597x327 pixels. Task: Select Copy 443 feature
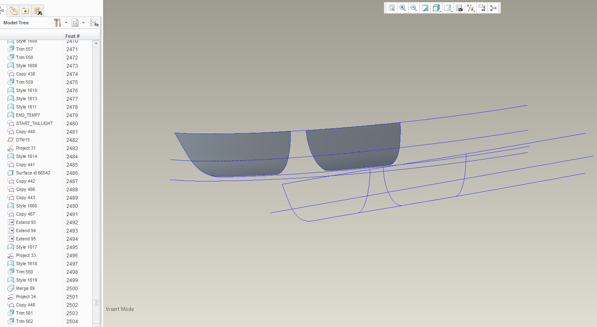tap(26, 198)
